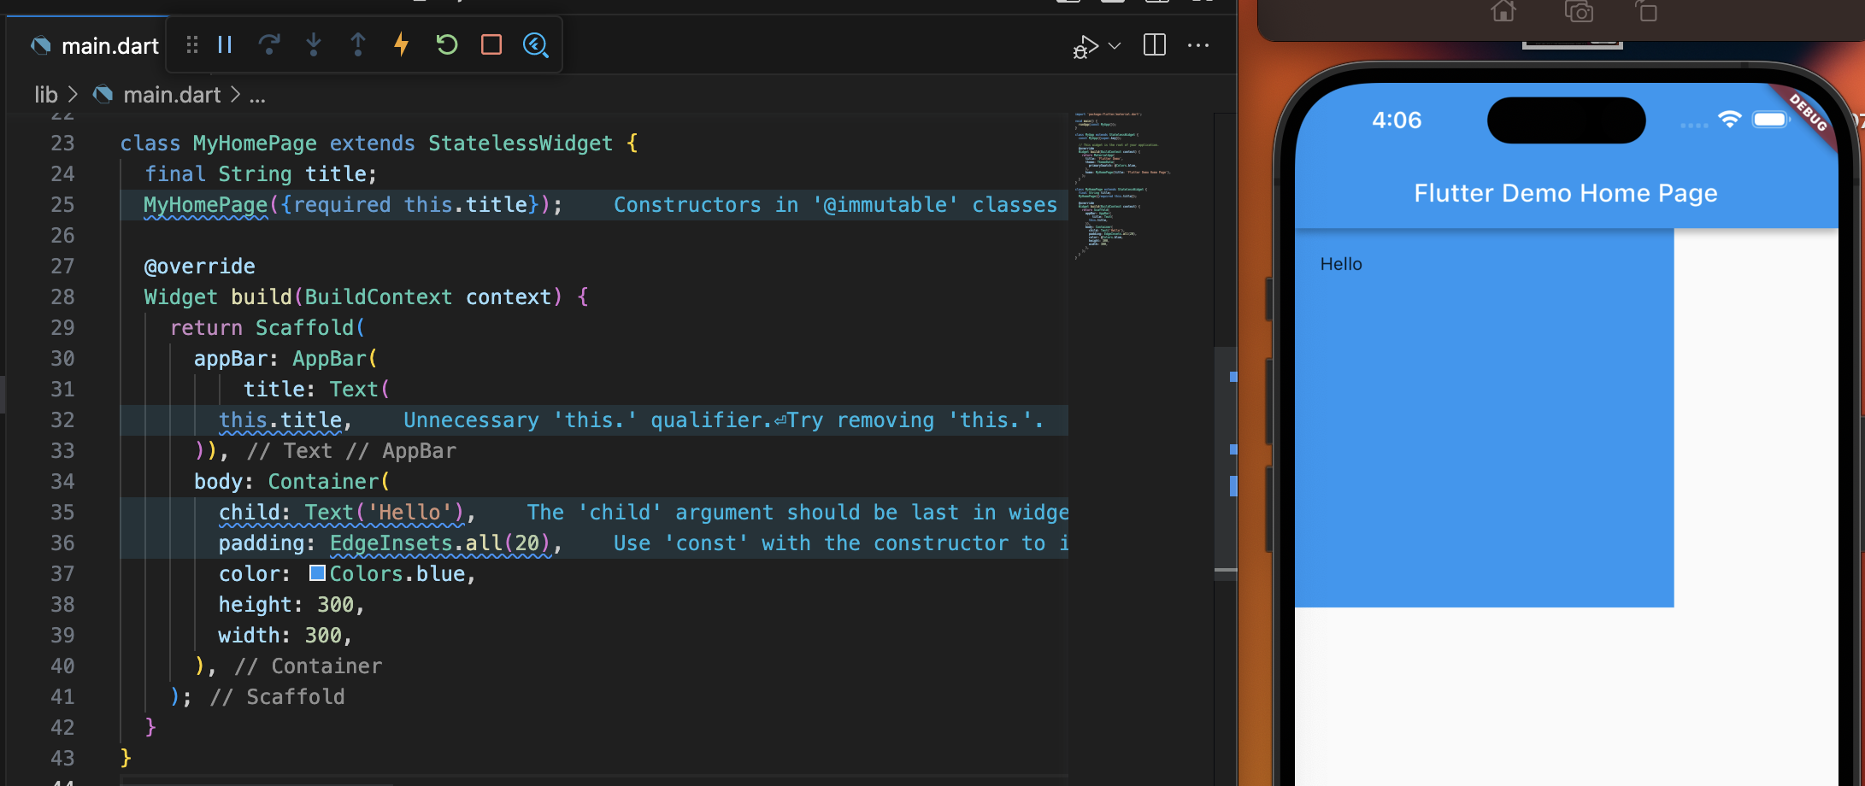The height and width of the screenshot is (786, 1865).
Task: Click 'height: 300,' on line 38
Action: 291,605
